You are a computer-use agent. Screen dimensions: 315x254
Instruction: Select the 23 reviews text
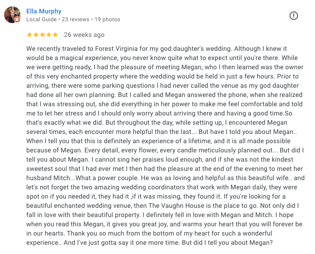click(75, 19)
